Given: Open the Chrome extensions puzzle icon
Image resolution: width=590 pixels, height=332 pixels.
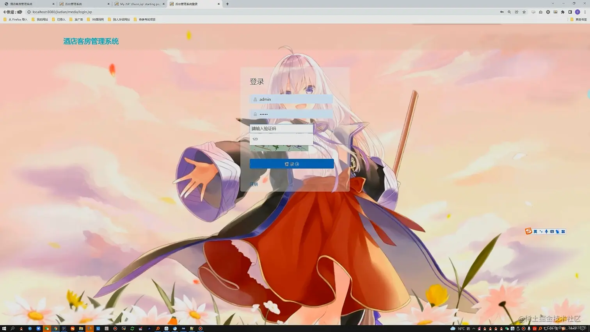Looking at the screenshot, I should point(563,12).
